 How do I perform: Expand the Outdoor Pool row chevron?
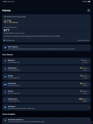[89, 100]
